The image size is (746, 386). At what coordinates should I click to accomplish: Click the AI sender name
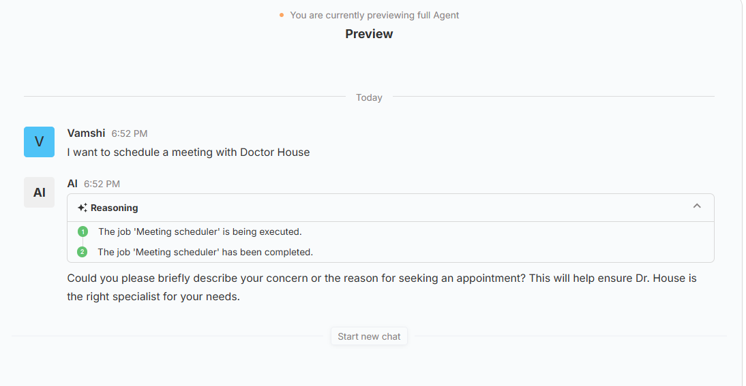72,184
